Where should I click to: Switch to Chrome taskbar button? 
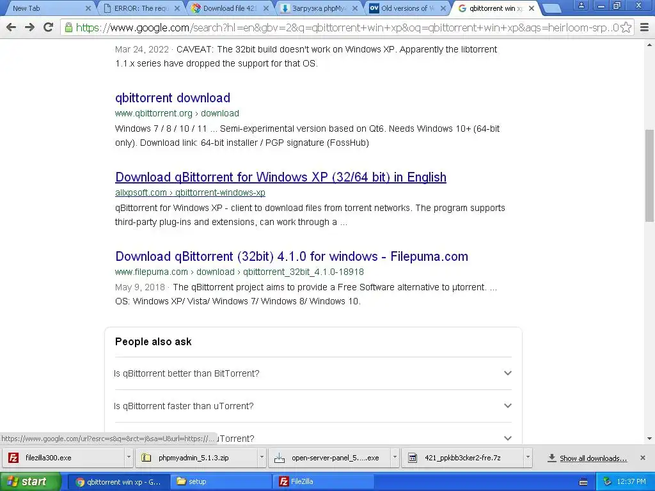[118, 482]
